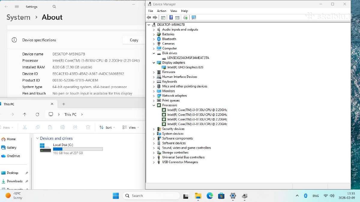Screen dimensions: 360x202
Task: Open Microsoft Store from the taskbar
Action: tap(221, 196)
